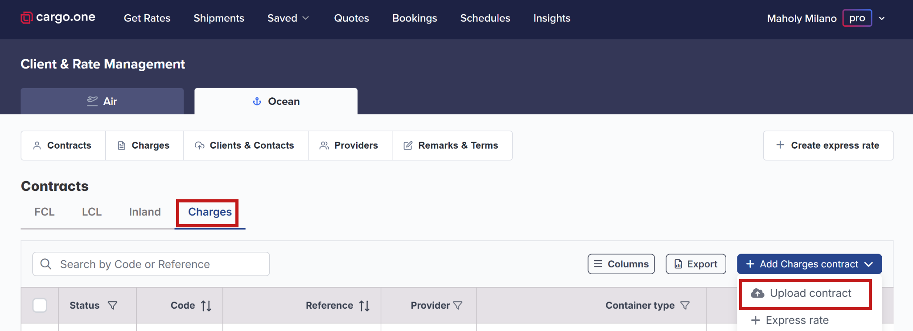Screen dimensions: 913x331
Task: Click the person icon beside Contracts
Action: (37, 145)
